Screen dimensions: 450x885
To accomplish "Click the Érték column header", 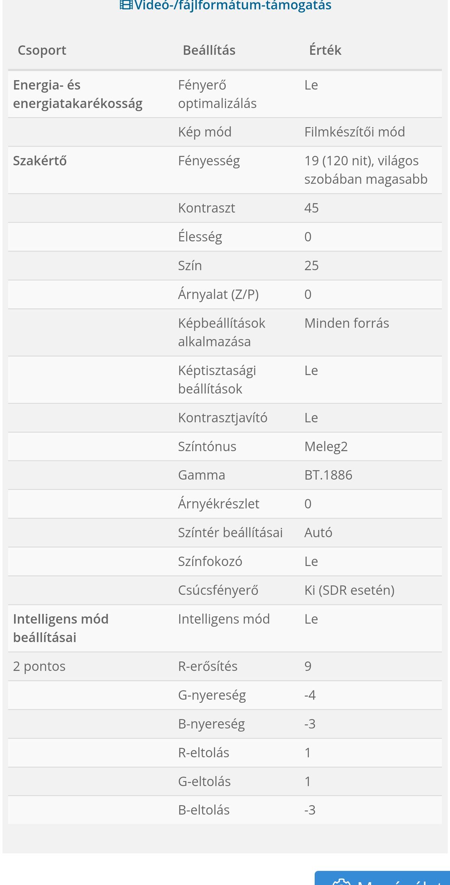I will click(x=325, y=50).
